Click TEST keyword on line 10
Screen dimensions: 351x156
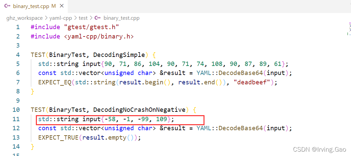tap(38, 110)
